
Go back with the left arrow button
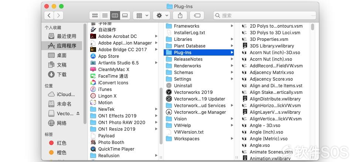tap(49, 15)
